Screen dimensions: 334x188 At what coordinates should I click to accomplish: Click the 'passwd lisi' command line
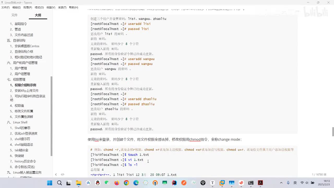[120, 29]
